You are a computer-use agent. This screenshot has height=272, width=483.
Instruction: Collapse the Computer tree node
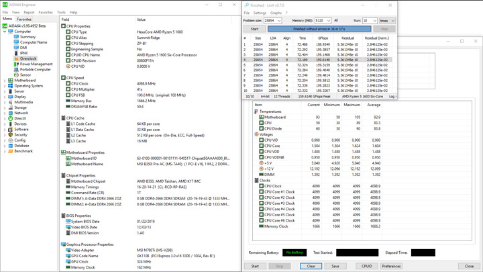tap(5, 32)
